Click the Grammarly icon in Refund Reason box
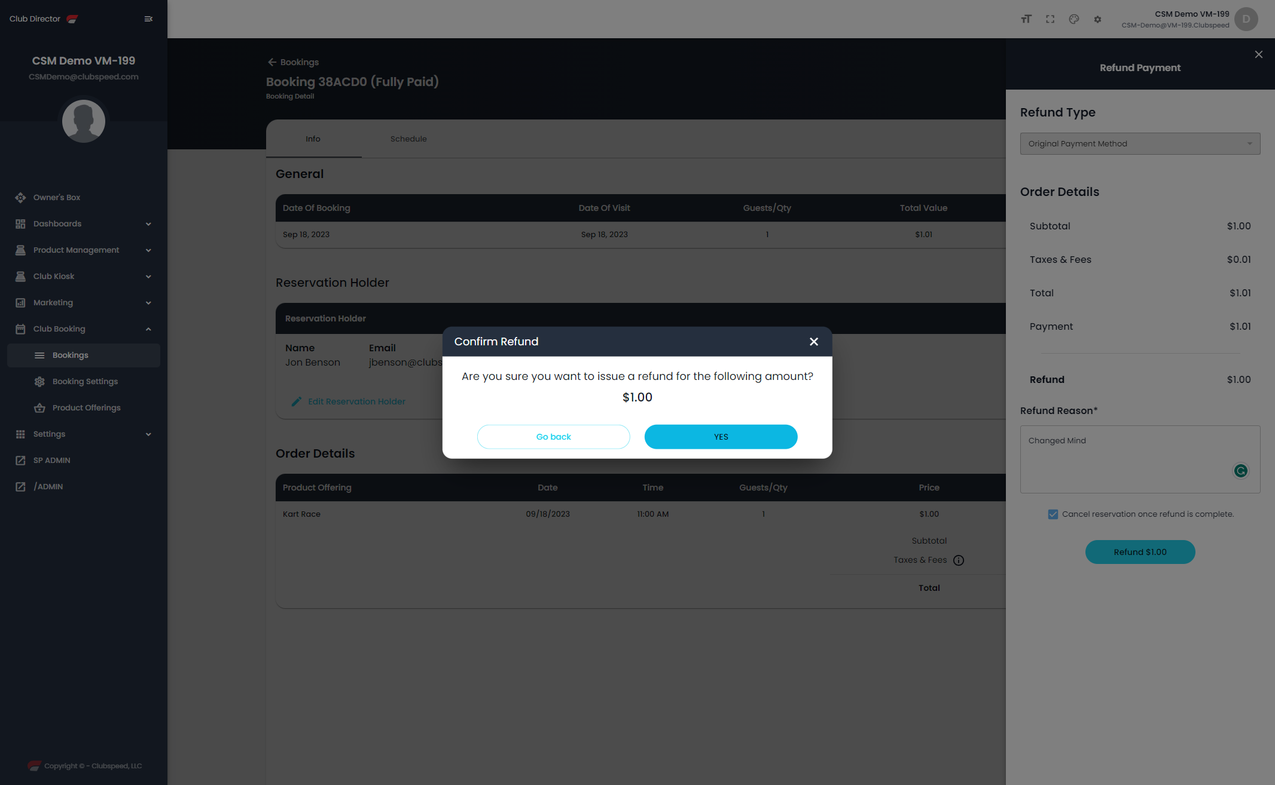Viewport: 1275px width, 785px height. coord(1241,471)
